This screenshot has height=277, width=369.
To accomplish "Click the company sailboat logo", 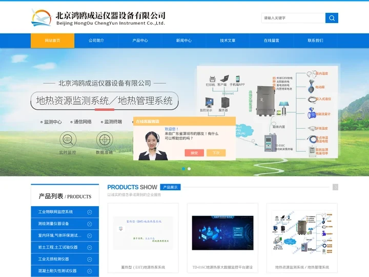I will coord(42,17).
